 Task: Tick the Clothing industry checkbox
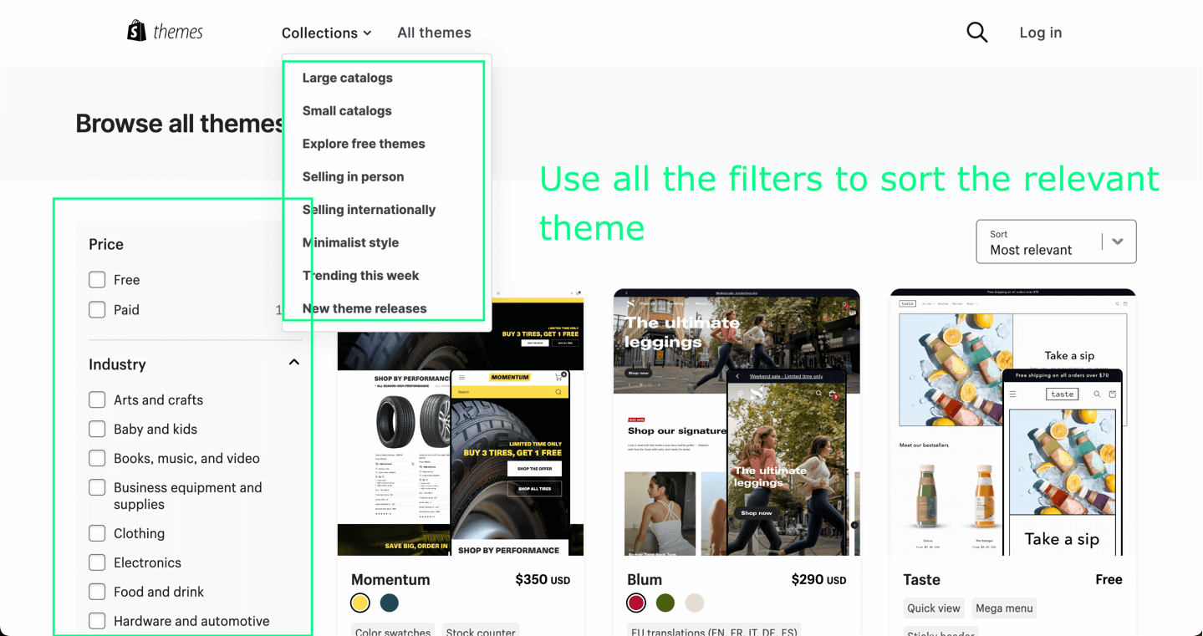(98, 533)
